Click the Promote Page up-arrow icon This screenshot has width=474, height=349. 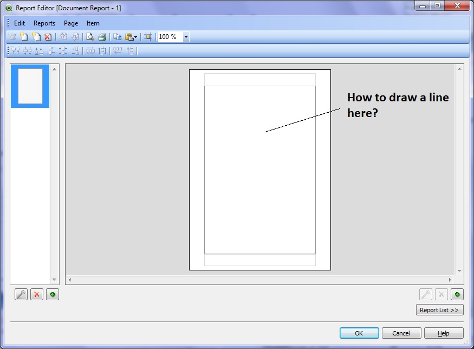[x=63, y=37]
